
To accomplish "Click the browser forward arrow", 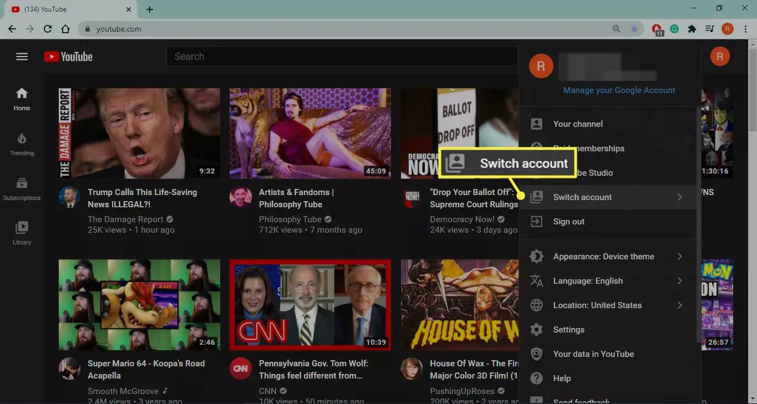I will pyautogui.click(x=30, y=29).
